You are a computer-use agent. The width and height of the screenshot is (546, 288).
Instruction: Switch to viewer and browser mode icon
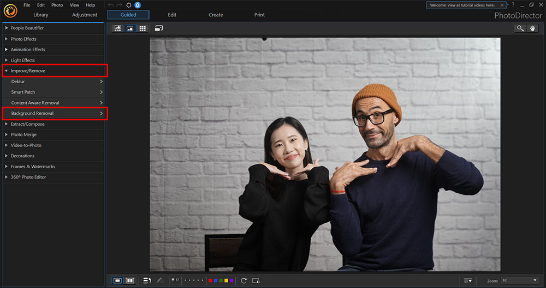click(x=118, y=28)
